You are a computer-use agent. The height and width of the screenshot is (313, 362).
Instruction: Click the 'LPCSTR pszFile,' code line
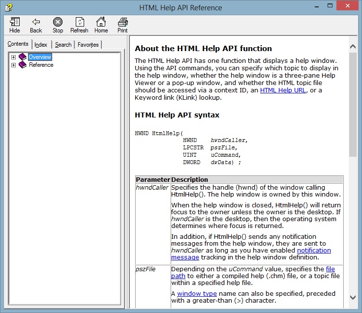tap(210, 147)
